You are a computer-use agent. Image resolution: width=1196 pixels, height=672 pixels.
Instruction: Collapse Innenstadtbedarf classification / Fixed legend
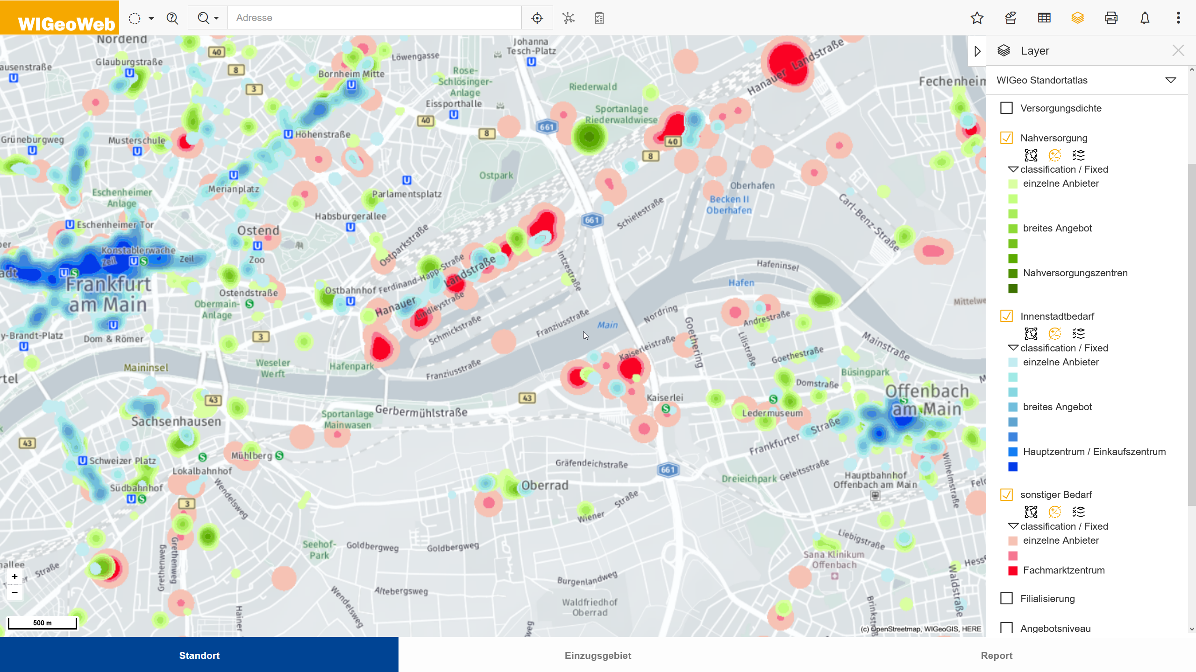(1013, 348)
